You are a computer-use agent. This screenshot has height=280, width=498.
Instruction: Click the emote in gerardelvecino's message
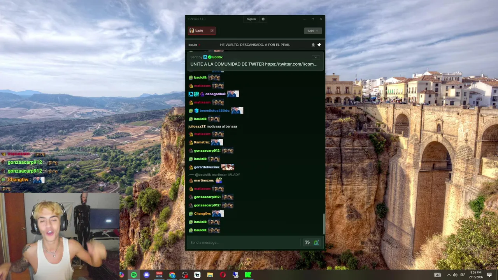point(228,167)
